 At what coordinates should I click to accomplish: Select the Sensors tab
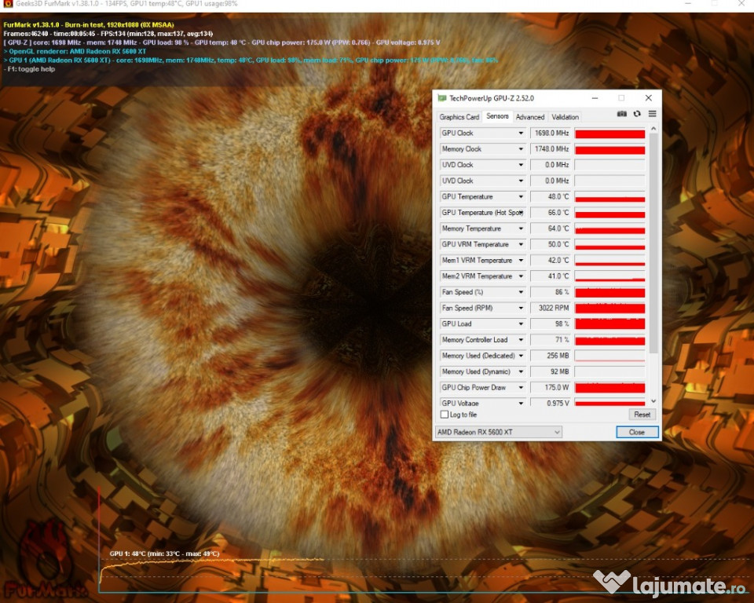(x=497, y=116)
